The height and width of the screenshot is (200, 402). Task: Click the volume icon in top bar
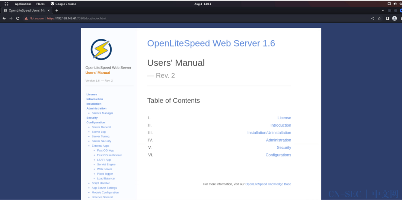pos(395,4)
